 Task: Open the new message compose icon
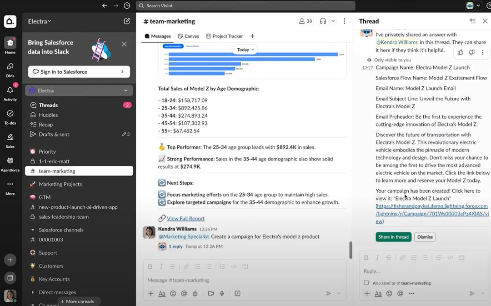(127, 21)
